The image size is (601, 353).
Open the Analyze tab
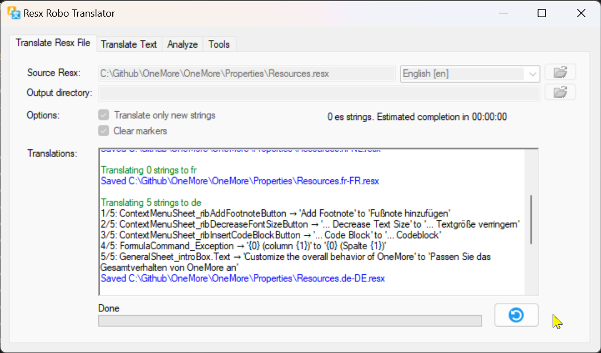[182, 44]
